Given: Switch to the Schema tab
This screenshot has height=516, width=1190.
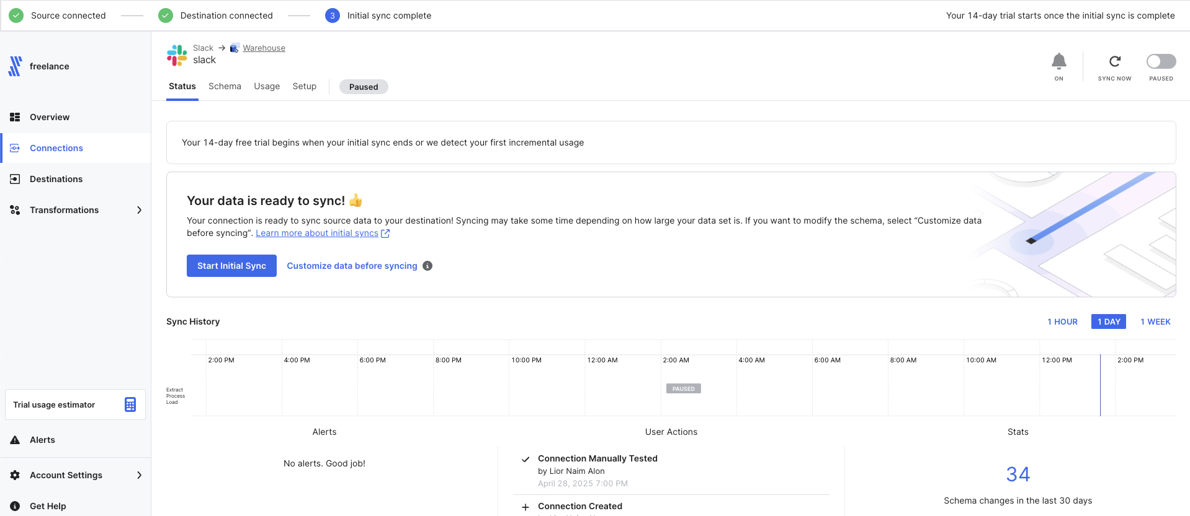Looking at the screenshot, I should pyautogui.click(x=225, y=86).
